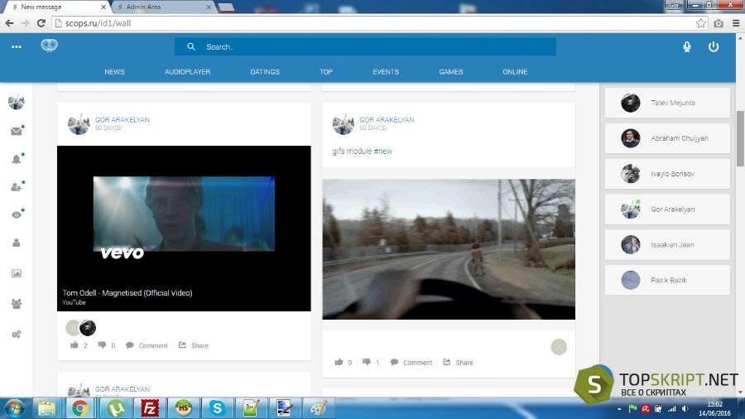
Task: Click the volume icon in system tray
Action: pos(685,408)
